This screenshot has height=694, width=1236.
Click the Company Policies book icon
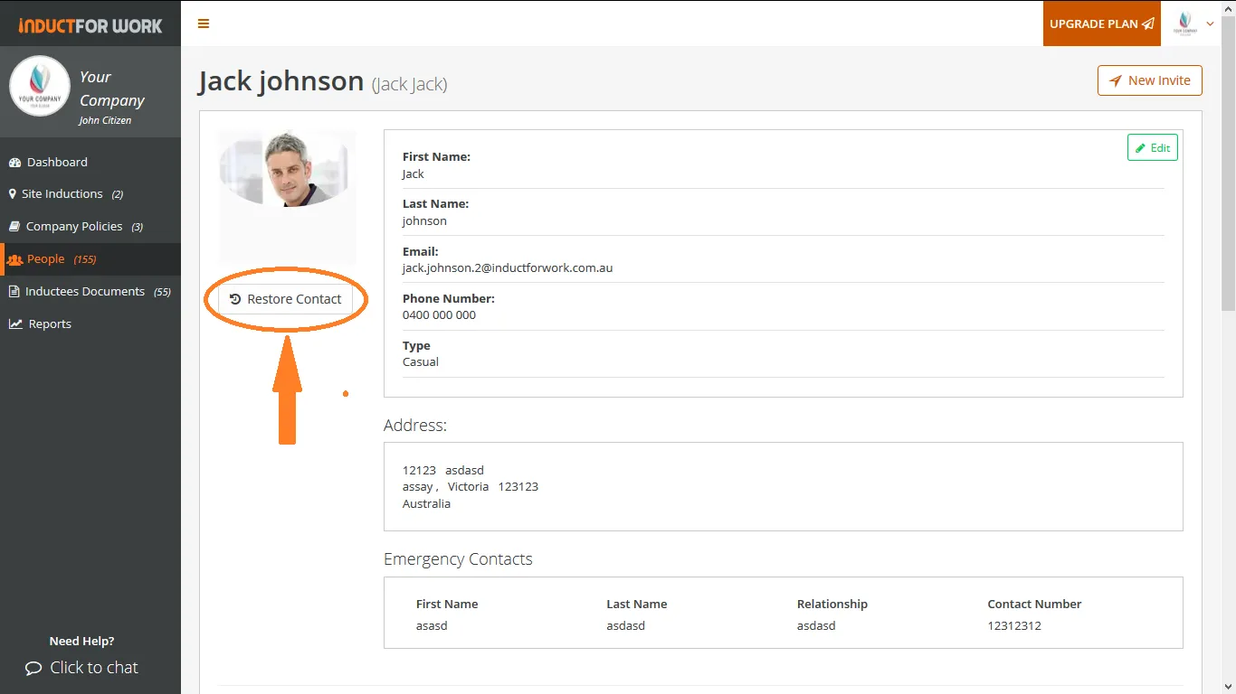click(14, 227)
